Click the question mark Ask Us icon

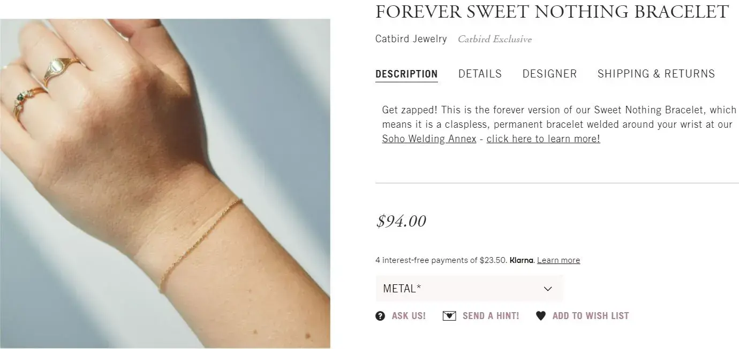(380, 316)
